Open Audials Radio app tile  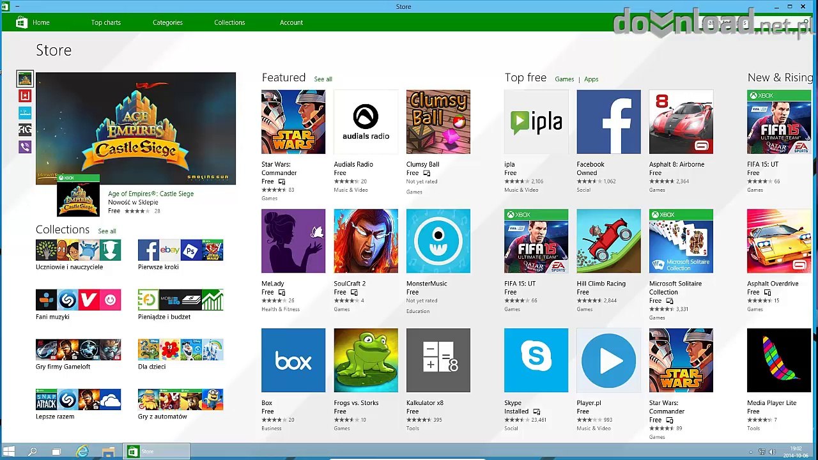[366, 122]
